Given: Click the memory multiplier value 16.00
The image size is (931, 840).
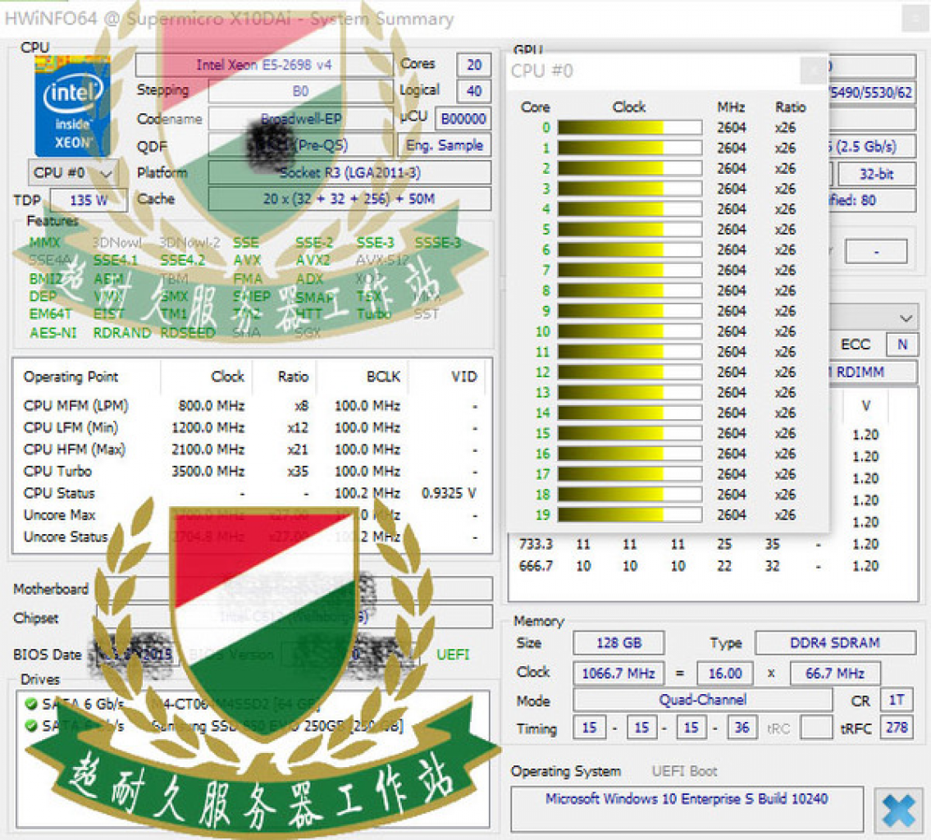Looking at the screenshot, I should pos(725,673).
